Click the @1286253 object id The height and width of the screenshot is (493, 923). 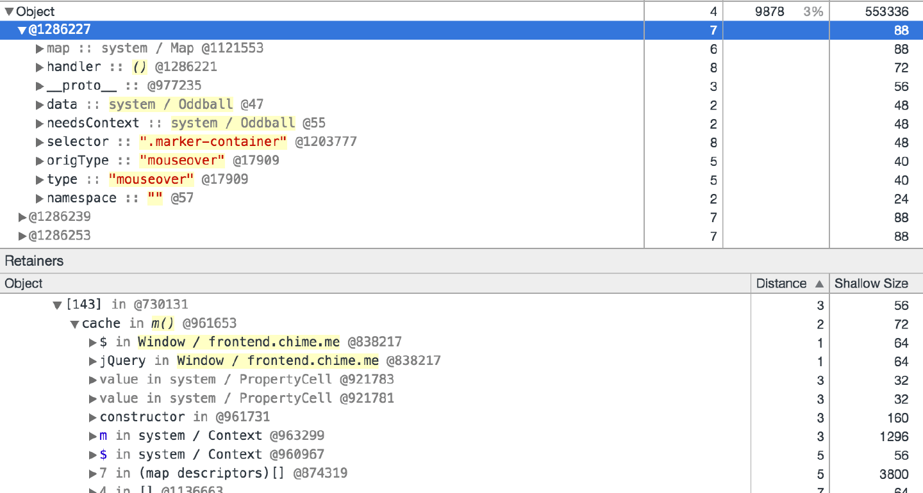point(60,236)
